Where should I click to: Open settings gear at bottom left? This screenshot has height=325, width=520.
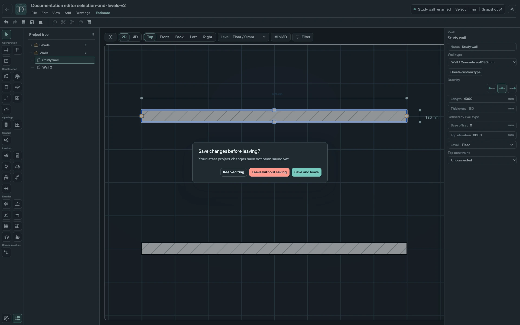6,318
